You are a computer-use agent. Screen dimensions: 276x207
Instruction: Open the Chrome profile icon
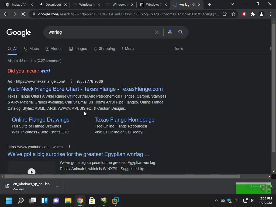tap(261, 14)
